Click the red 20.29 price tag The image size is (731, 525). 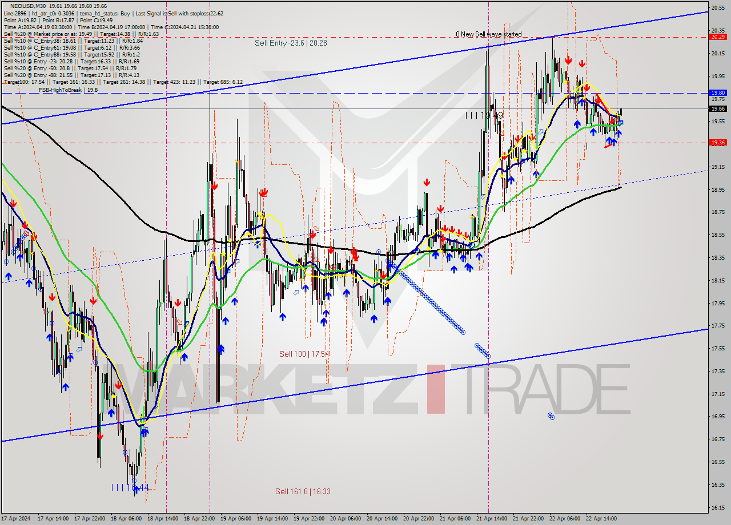(718, 37)
